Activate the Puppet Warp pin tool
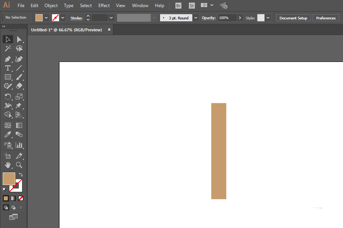Image resolution: width=343 pixels, height=228 pixels. point(19,106)
